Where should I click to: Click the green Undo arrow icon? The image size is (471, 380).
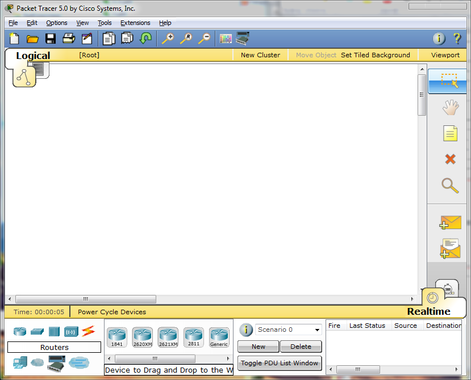coord(145,39)
